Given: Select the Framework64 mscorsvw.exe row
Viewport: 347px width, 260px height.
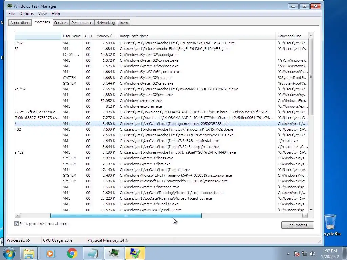Looking at the screenshot, I should [x=161, y=175].
